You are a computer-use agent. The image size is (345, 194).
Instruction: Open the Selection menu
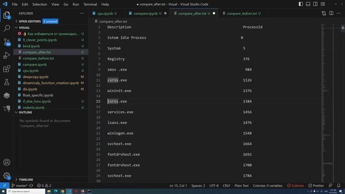click(x=39, y=4)
